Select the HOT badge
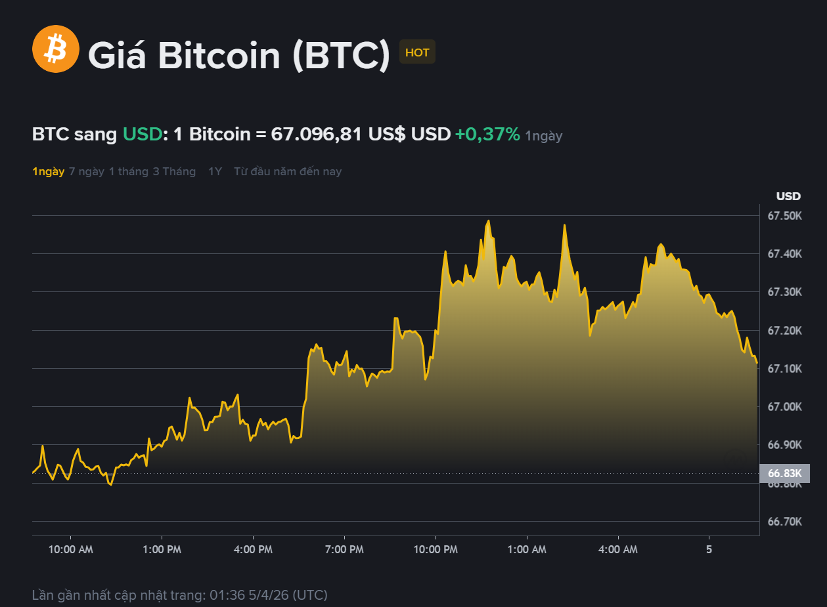The image size is (827, 607). [417, 52]
